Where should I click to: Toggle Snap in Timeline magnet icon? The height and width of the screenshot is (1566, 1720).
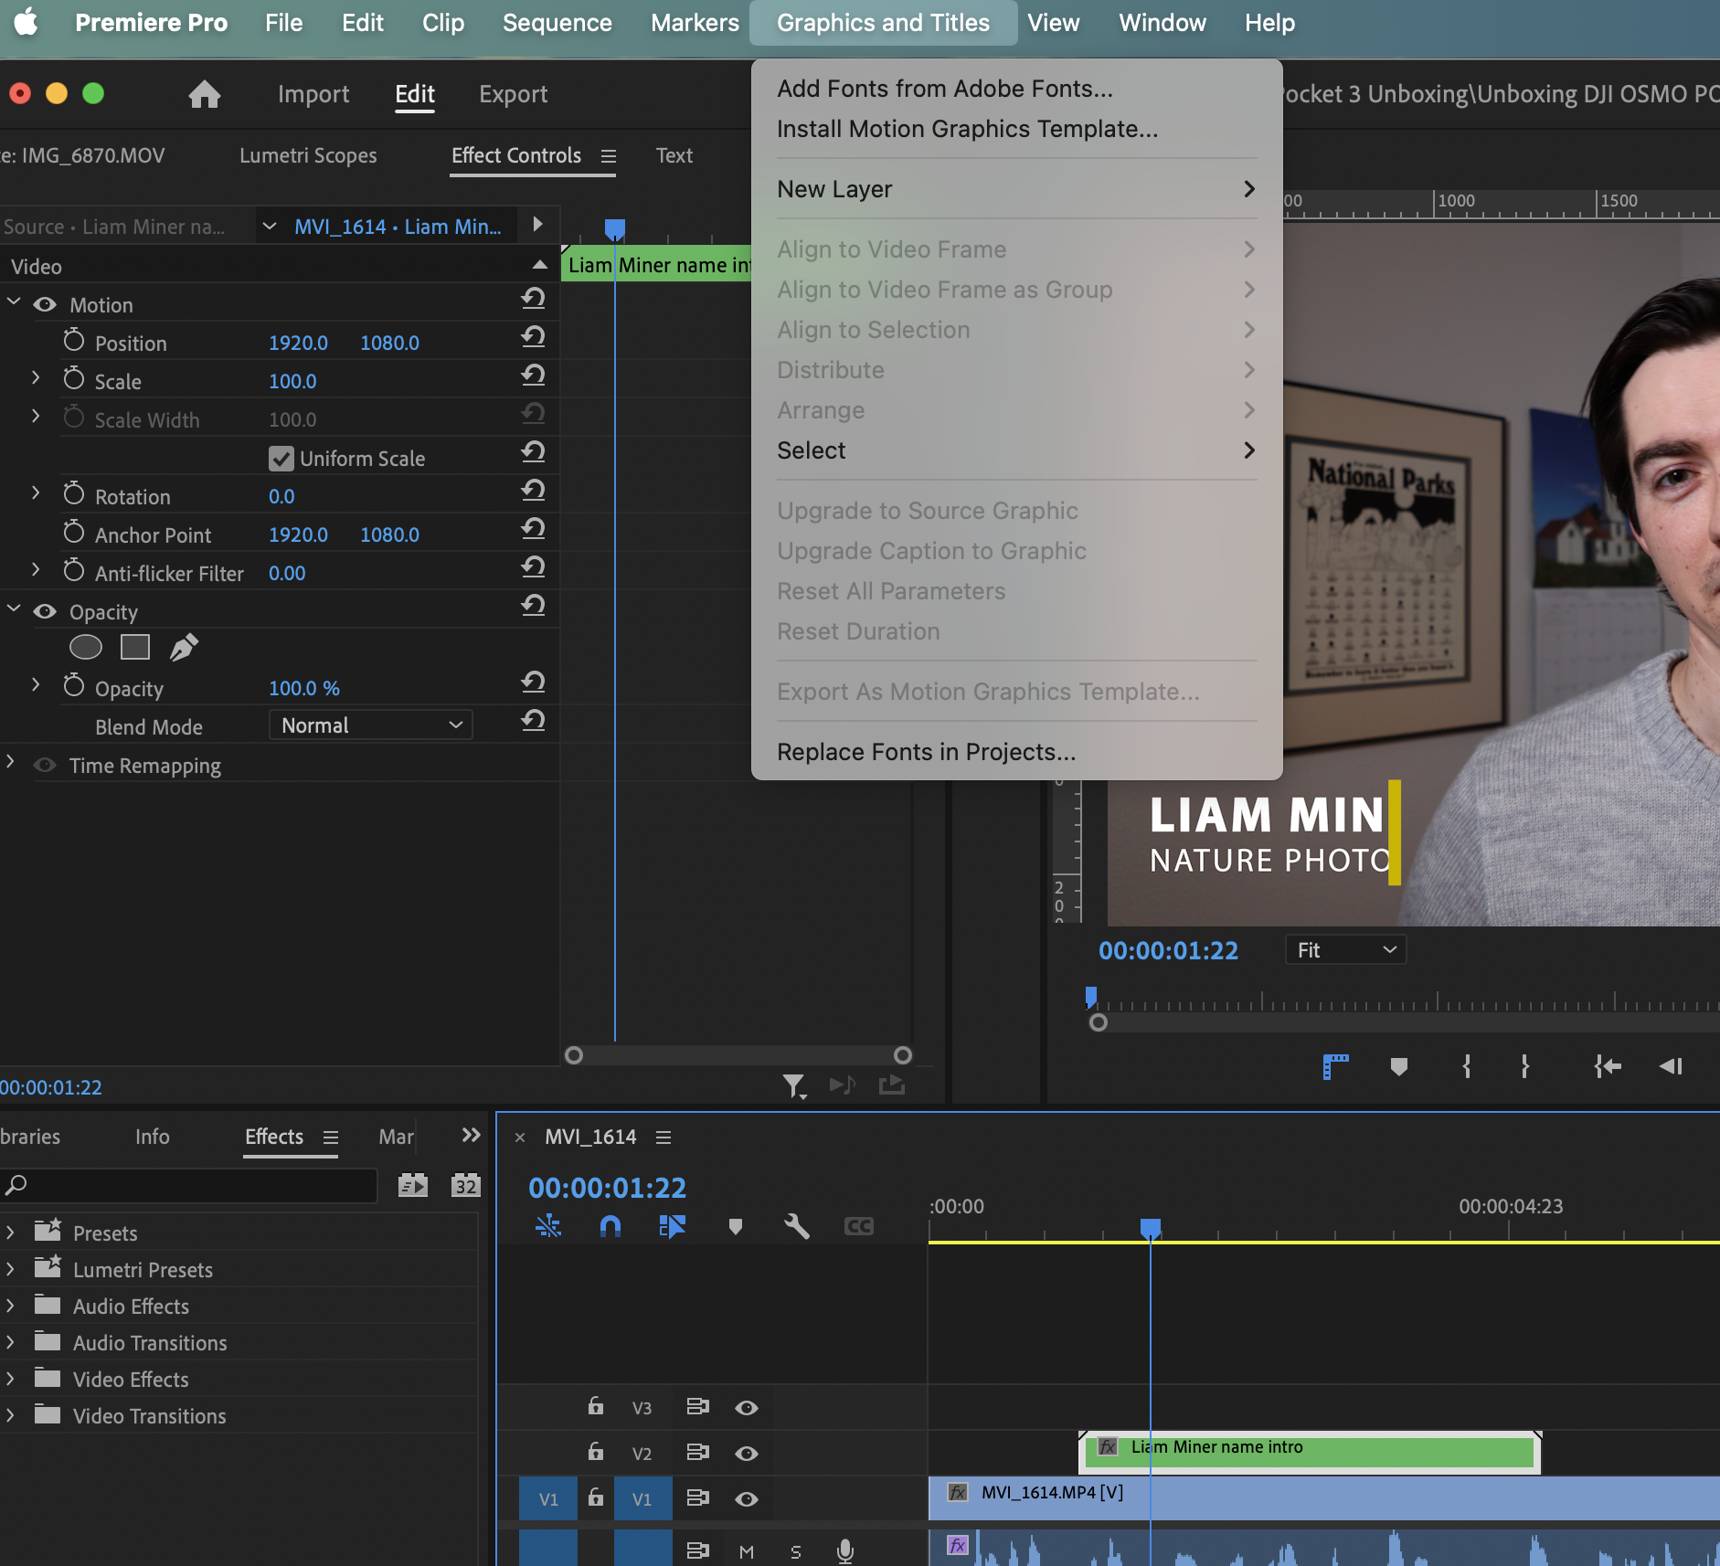pyautogui.click(x=610, y=1226)
